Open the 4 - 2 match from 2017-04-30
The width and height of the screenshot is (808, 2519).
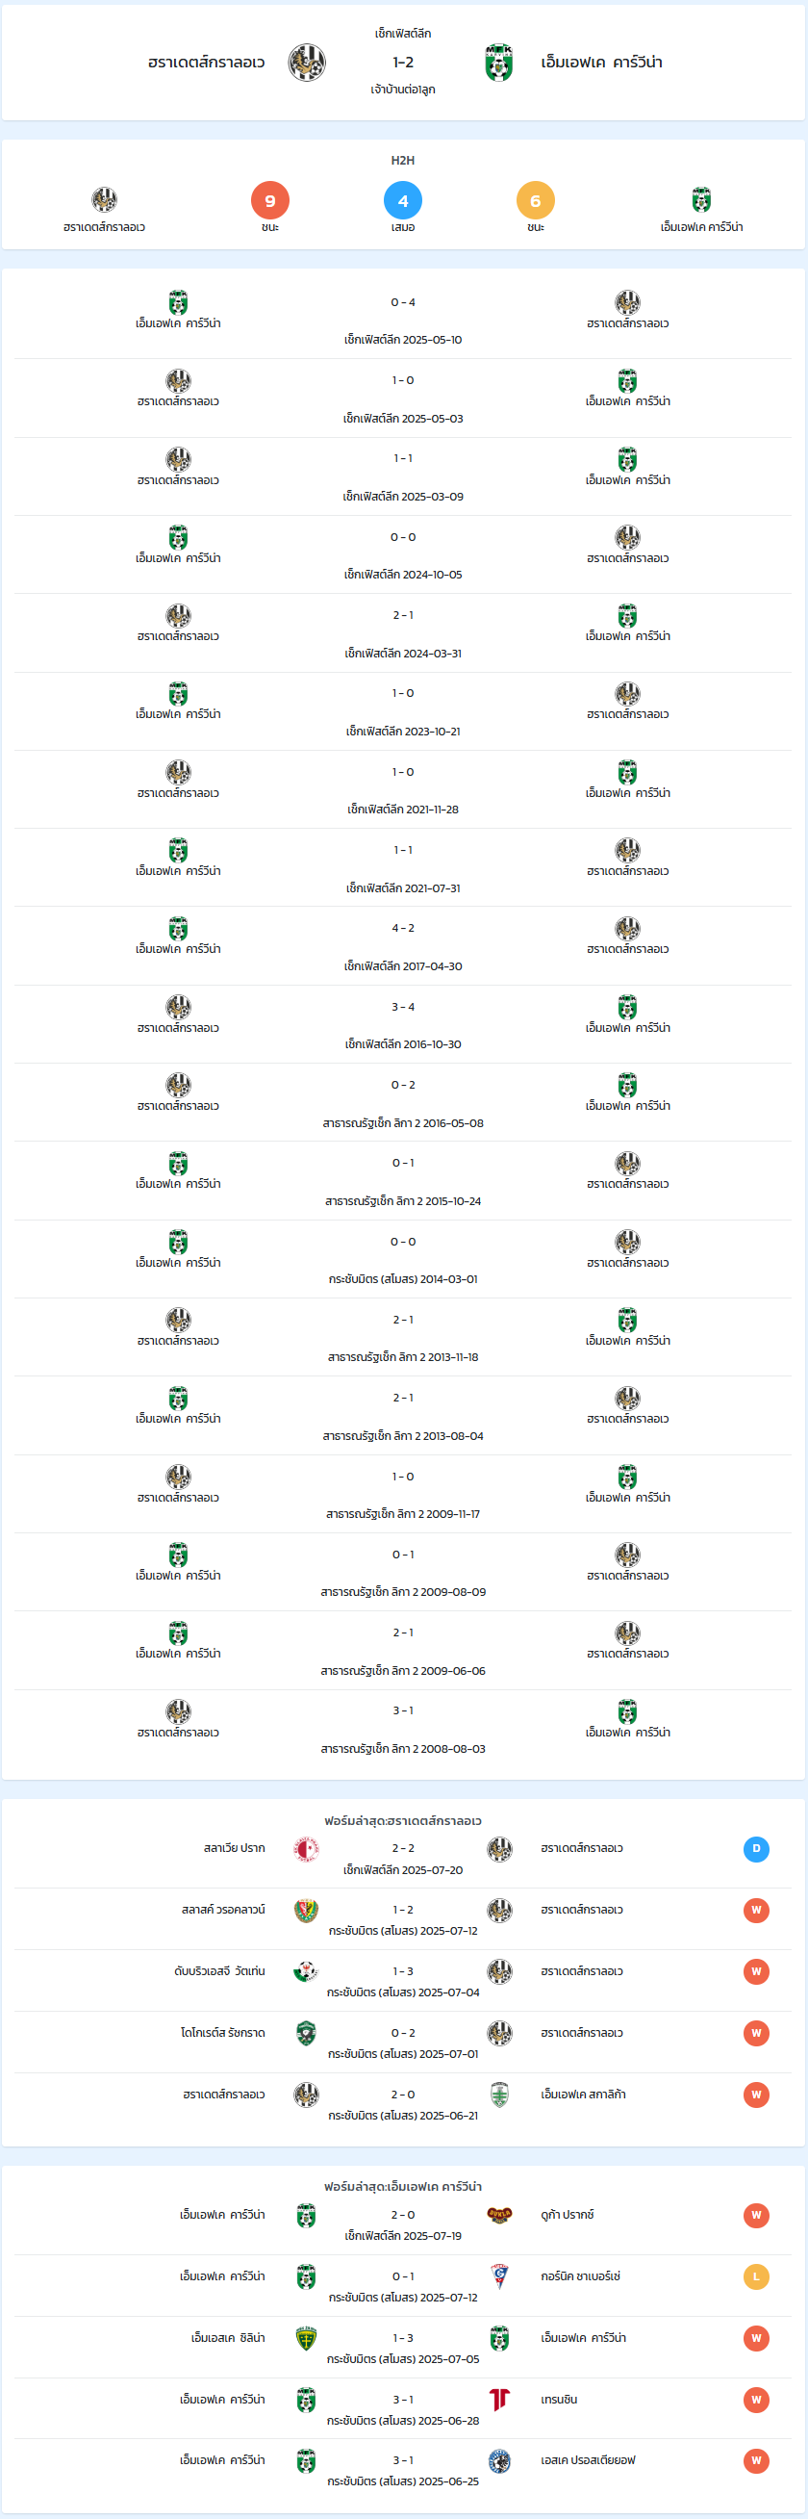tap(403, 945)
